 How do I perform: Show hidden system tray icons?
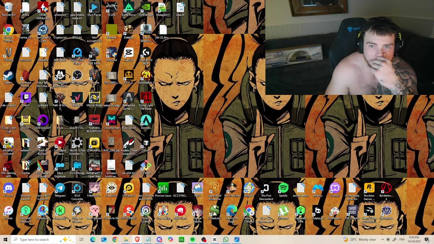[382, 240]
